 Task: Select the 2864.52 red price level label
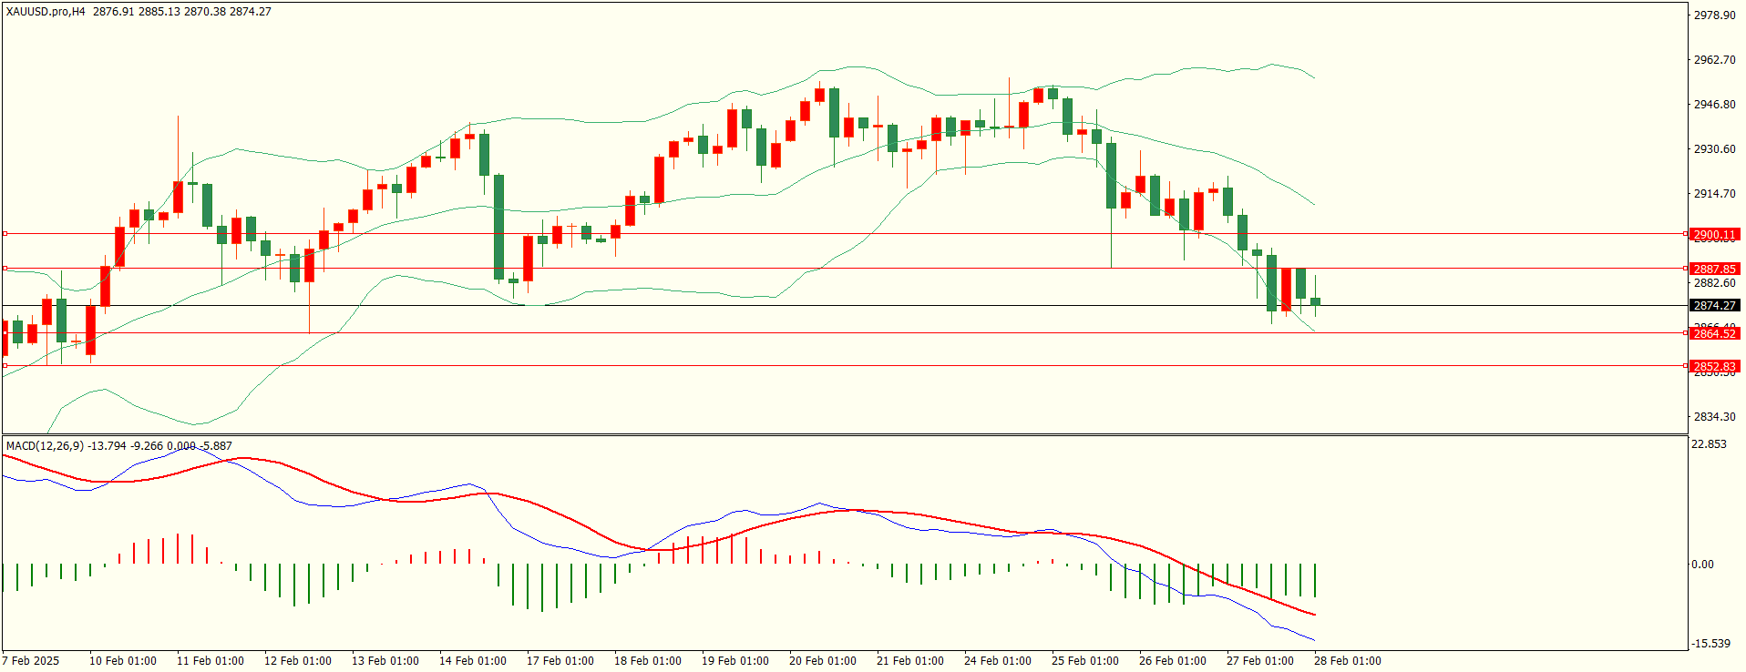pyautogui.click(x=1714, y=333)
